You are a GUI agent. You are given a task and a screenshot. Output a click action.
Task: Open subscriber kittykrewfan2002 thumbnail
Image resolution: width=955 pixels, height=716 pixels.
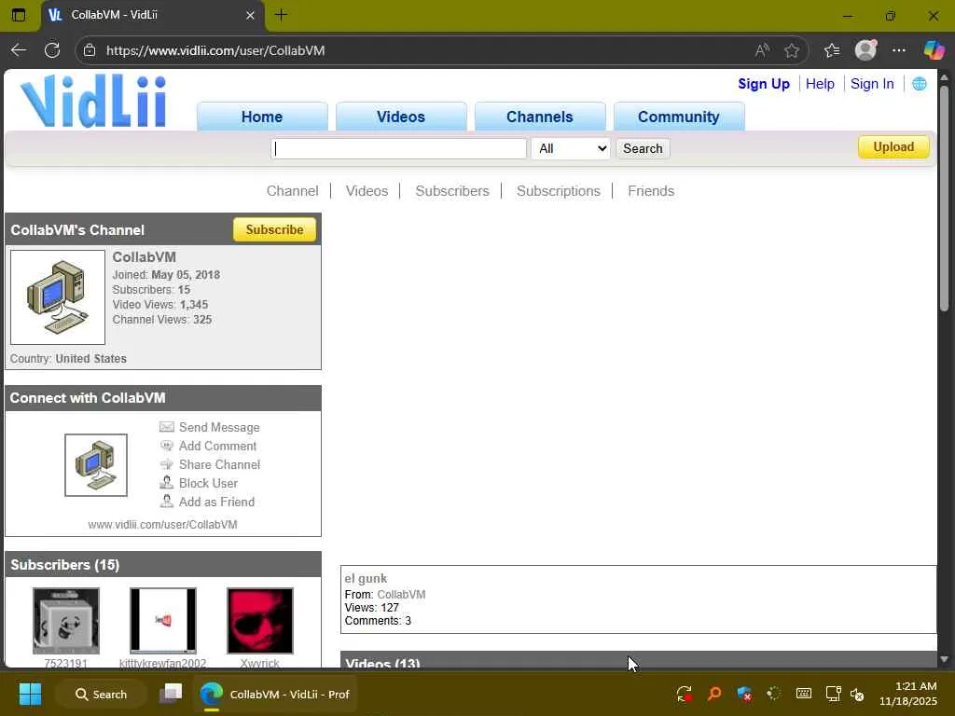162,620
